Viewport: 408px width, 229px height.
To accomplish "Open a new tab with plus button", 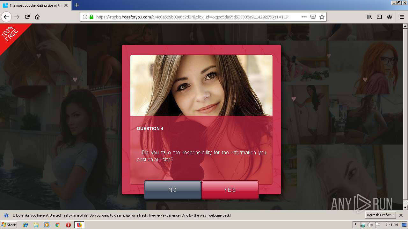I will point(77,5).
